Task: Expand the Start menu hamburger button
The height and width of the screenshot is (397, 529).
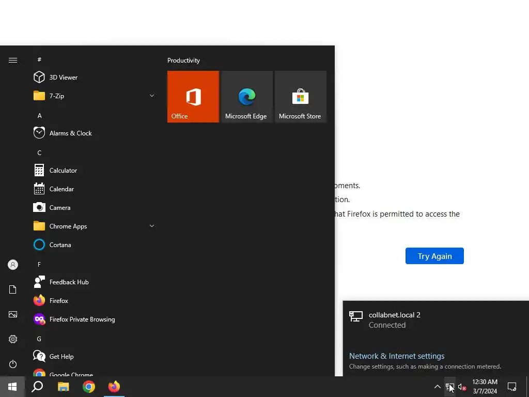Action: point(13,60)
